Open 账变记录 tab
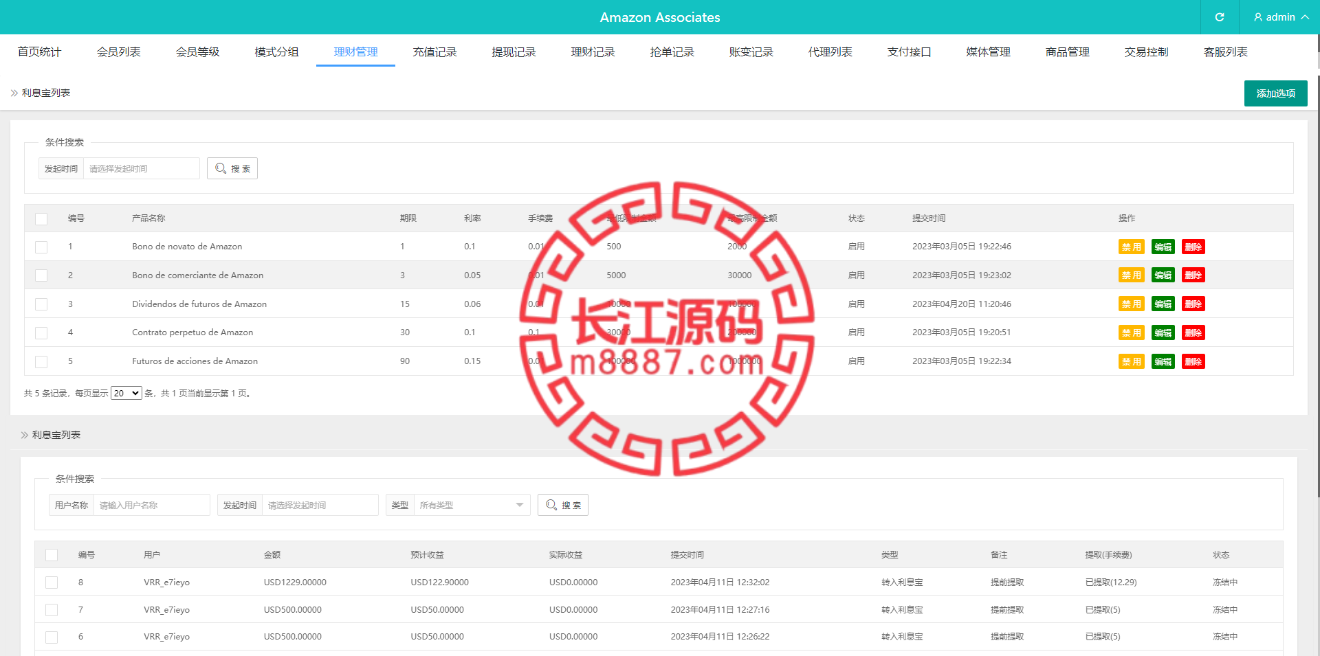This screenshot has width=1320, height=656. 751,52
